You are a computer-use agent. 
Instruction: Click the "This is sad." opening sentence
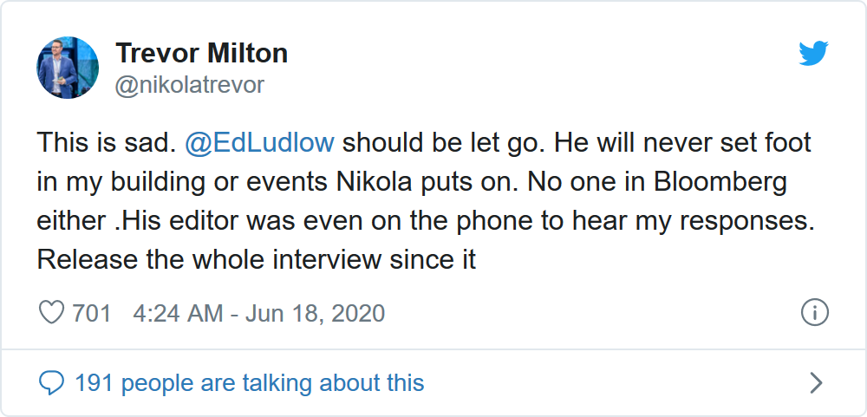click(x=105, y=142)
